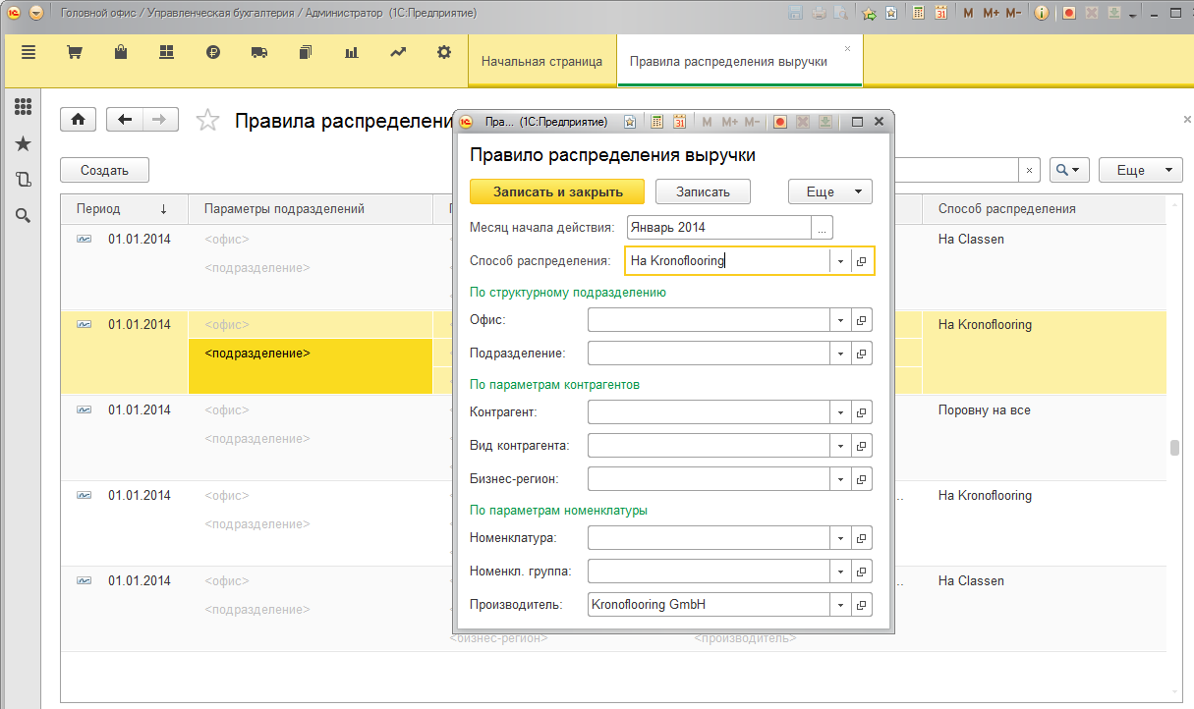This screenshot has height=709, width=1194.
Task: Click Месяц начала действия input field
Action: (x=719, y=227)
